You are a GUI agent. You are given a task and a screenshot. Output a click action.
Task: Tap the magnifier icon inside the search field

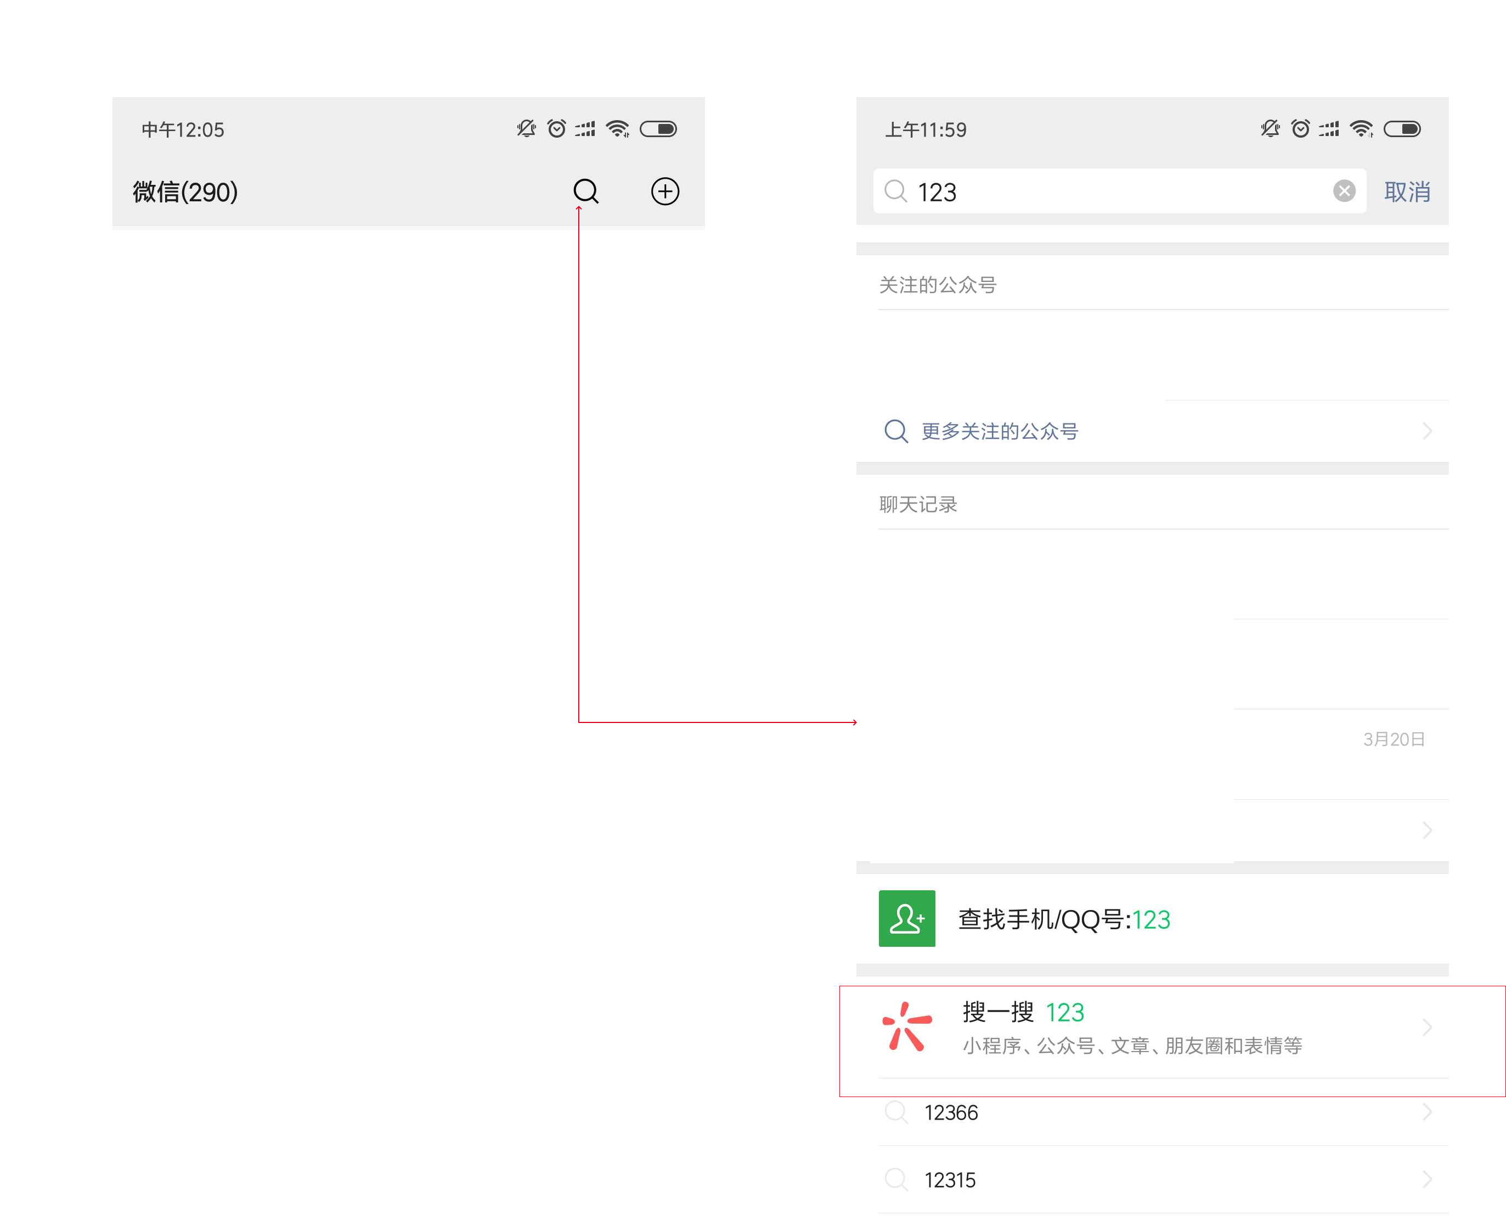896,191
